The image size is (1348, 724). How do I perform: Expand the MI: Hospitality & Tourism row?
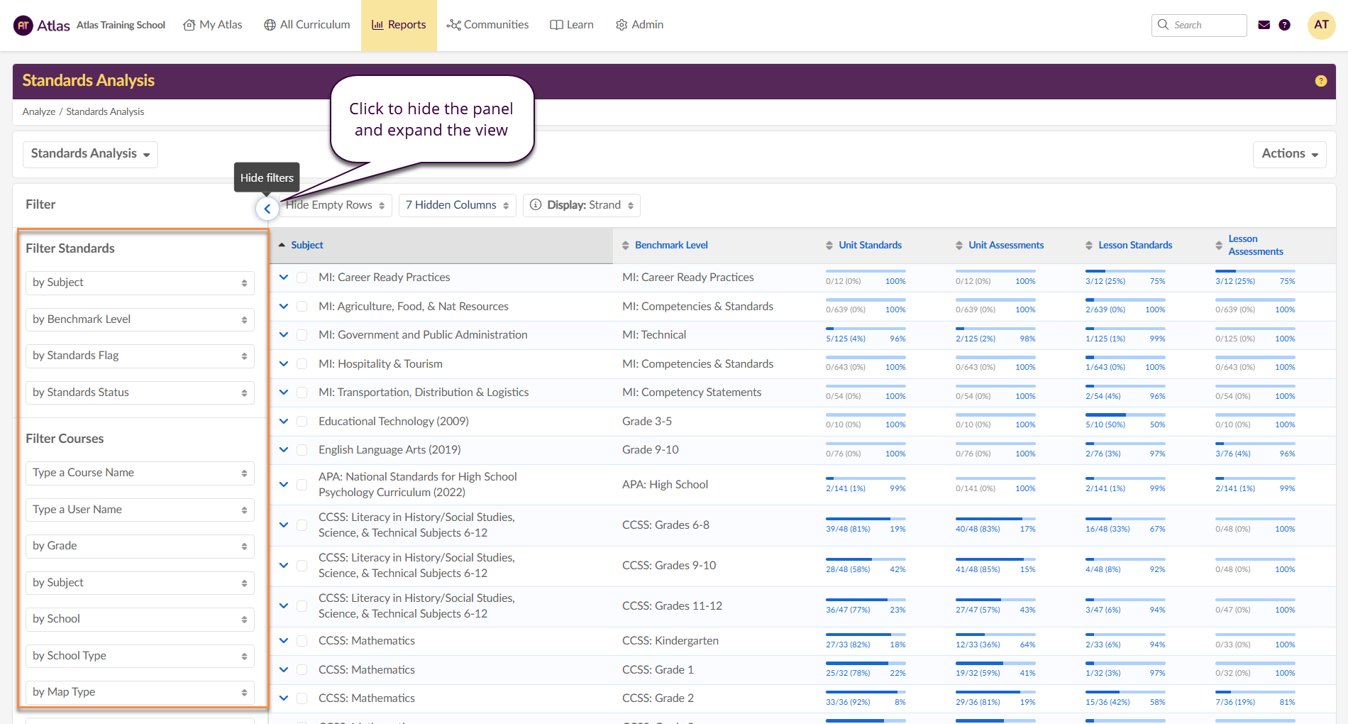[284, 363]
